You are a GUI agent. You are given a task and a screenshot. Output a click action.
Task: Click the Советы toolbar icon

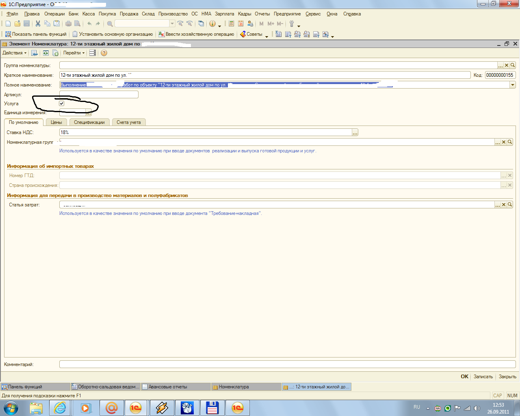pyautogui.click(x=251, y=34)
